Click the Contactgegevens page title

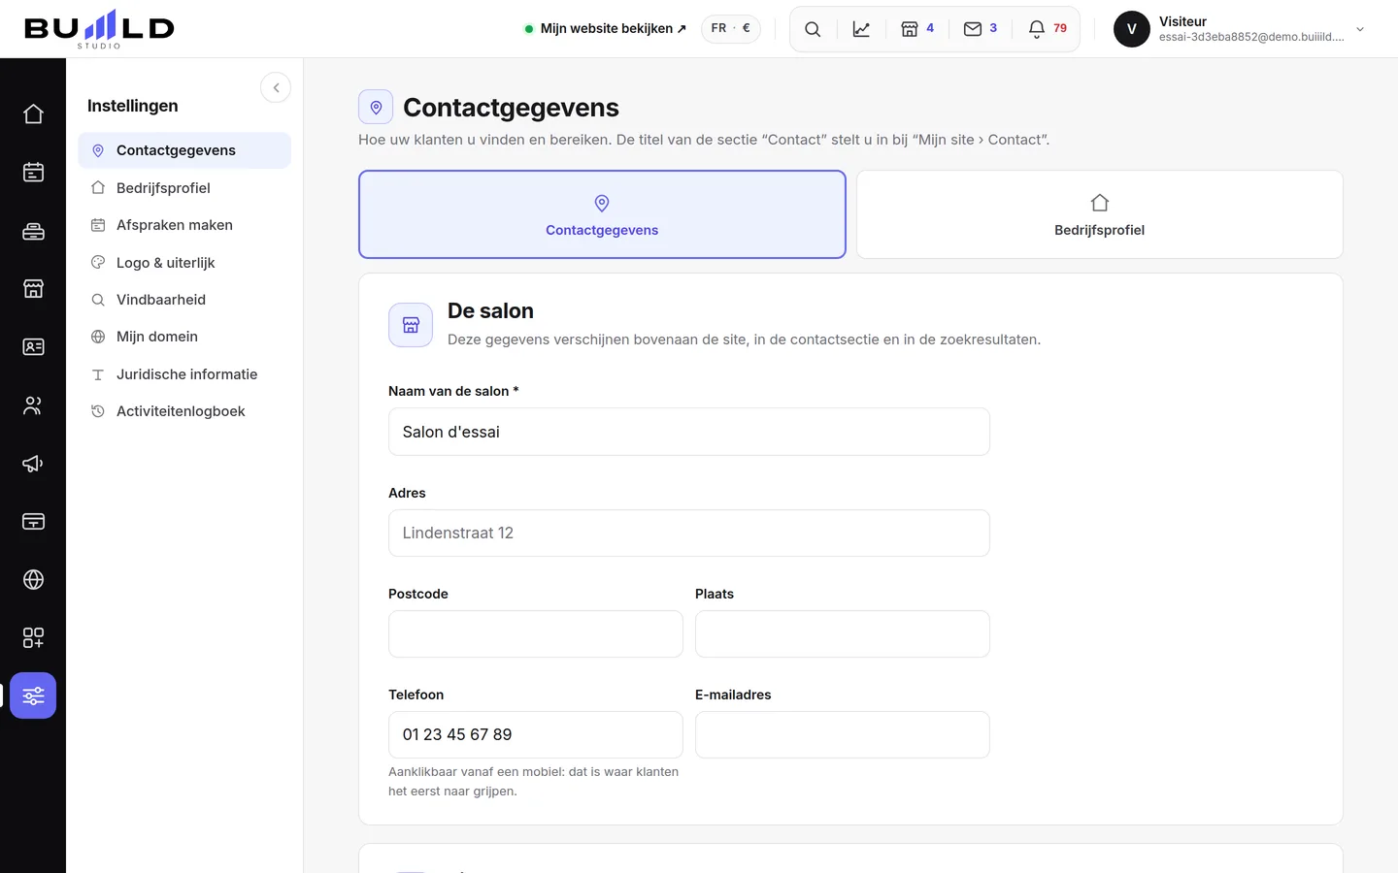(511, 108)
